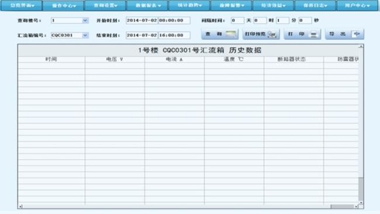Click the end date field next to 16:00:00
380x214 pixels.
pyautogui.click(x=142, y=36)
